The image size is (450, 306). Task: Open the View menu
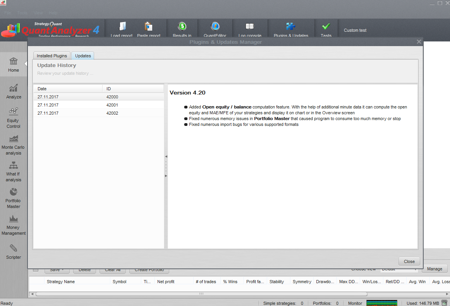[38, 13]
